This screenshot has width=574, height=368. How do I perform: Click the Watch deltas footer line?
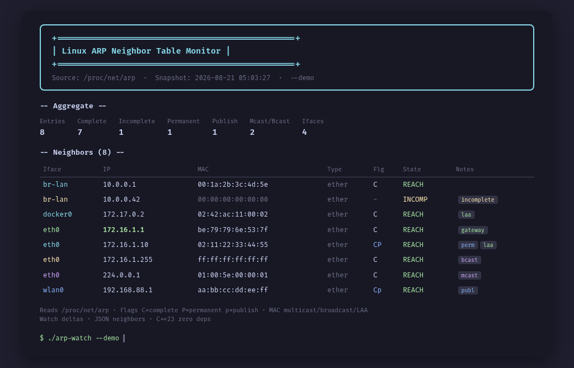coord(125,319)
